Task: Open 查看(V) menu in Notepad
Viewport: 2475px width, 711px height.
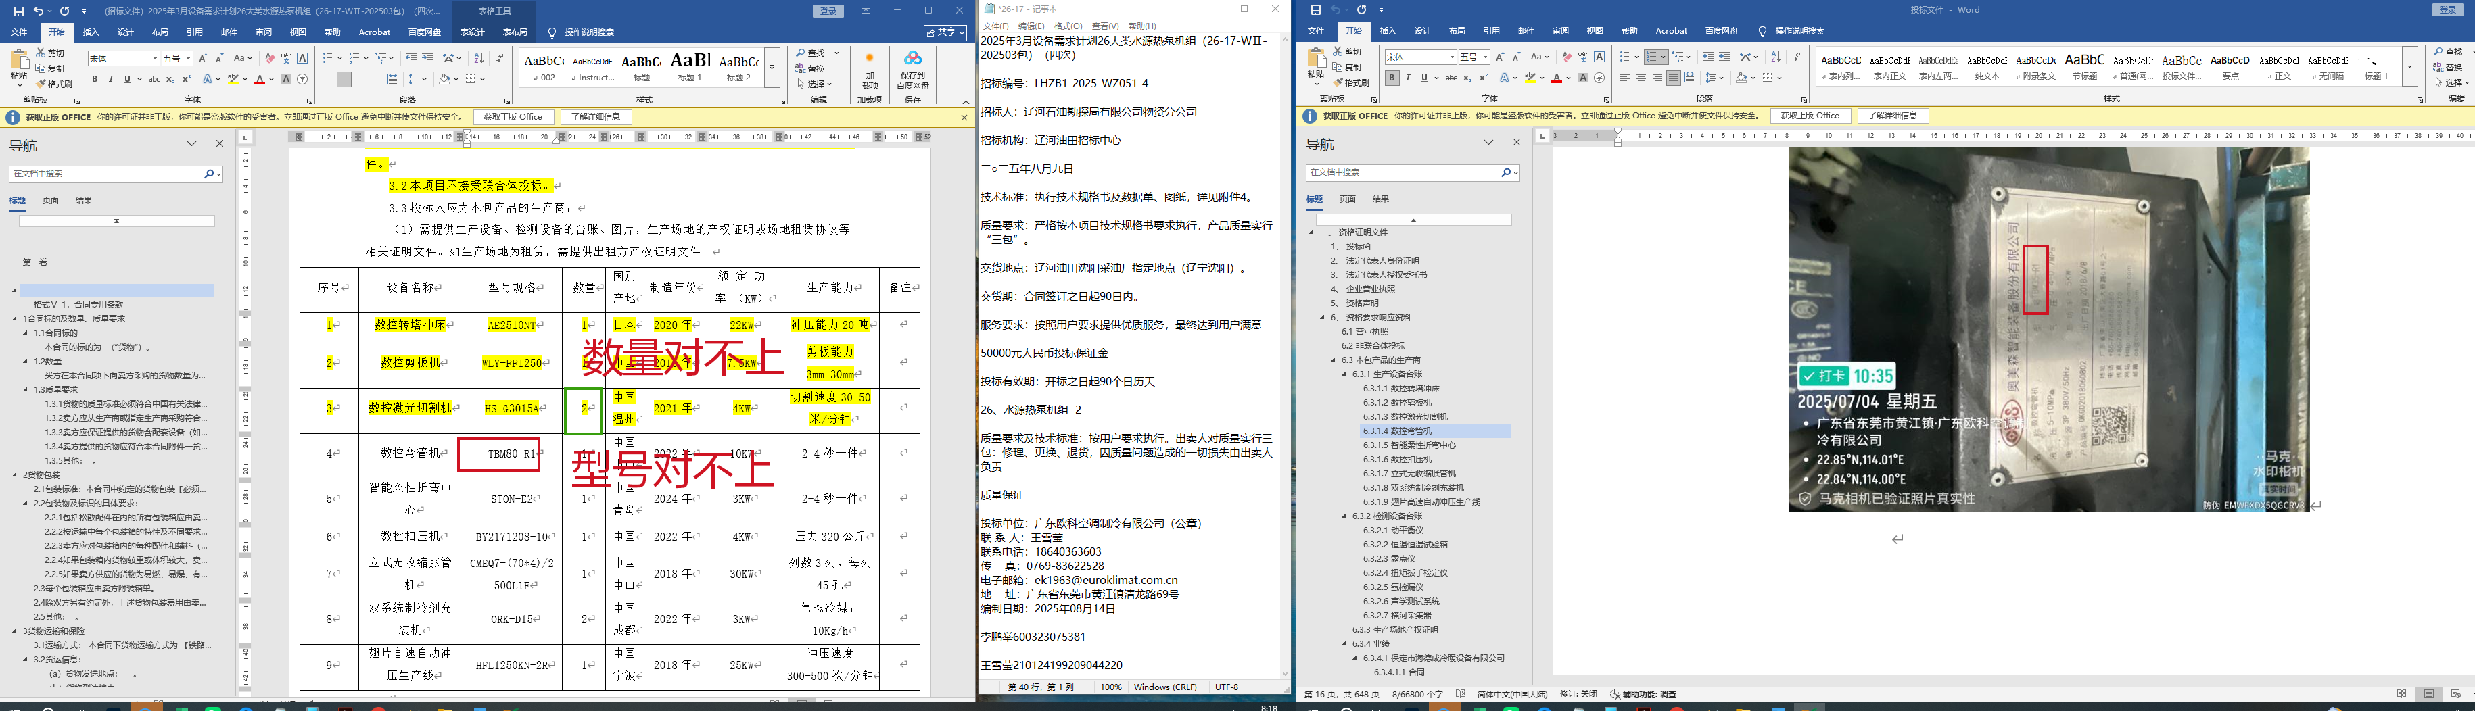Action: pos(1105,26)
